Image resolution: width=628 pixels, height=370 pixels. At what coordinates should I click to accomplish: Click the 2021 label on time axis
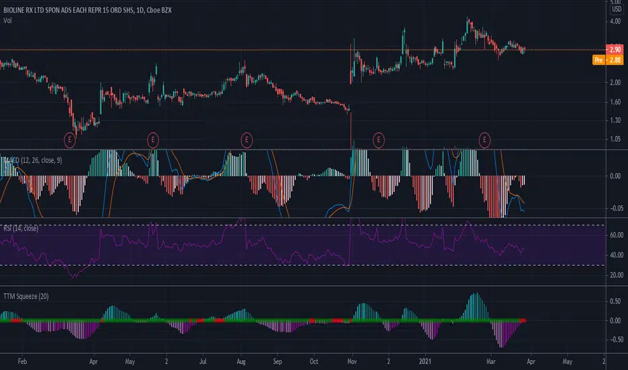[425, 361]
